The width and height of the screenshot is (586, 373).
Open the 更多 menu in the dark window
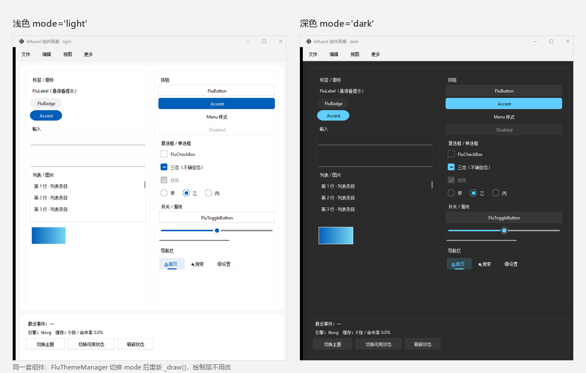point(376,54)
